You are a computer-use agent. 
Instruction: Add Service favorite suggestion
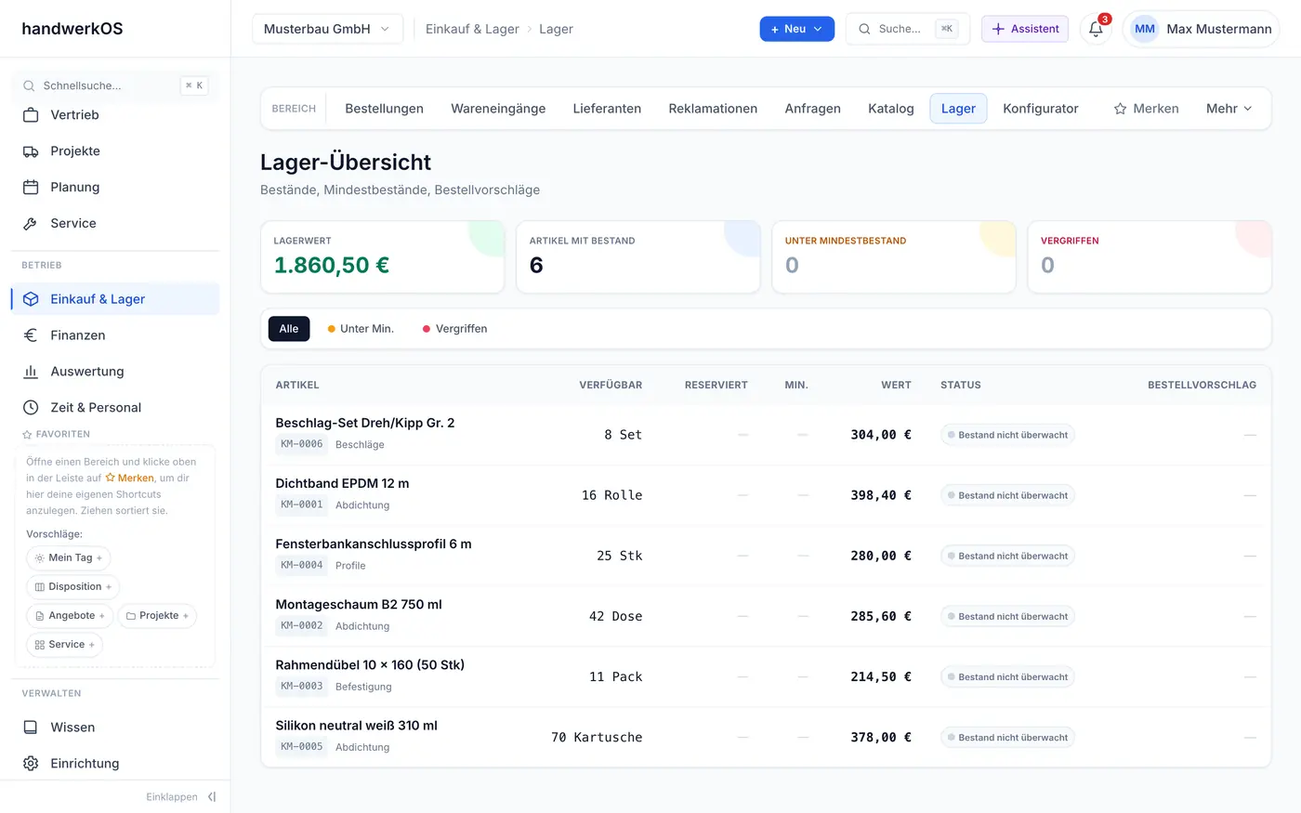[64, 645]
